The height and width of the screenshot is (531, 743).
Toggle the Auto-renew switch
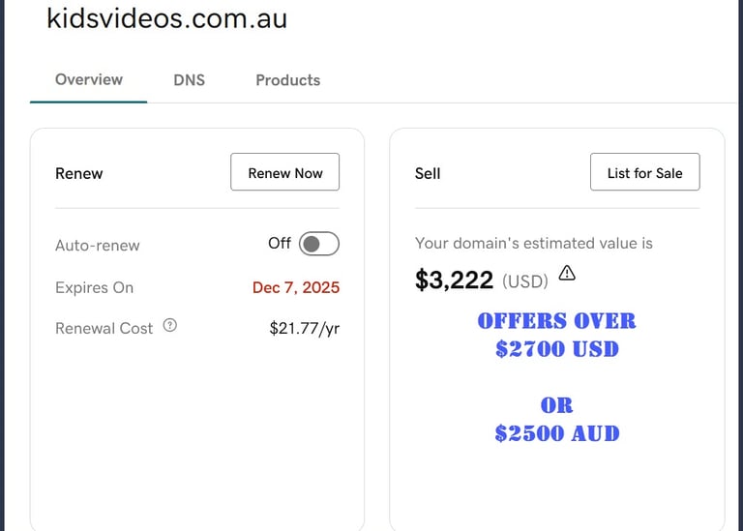pos(318,244)
